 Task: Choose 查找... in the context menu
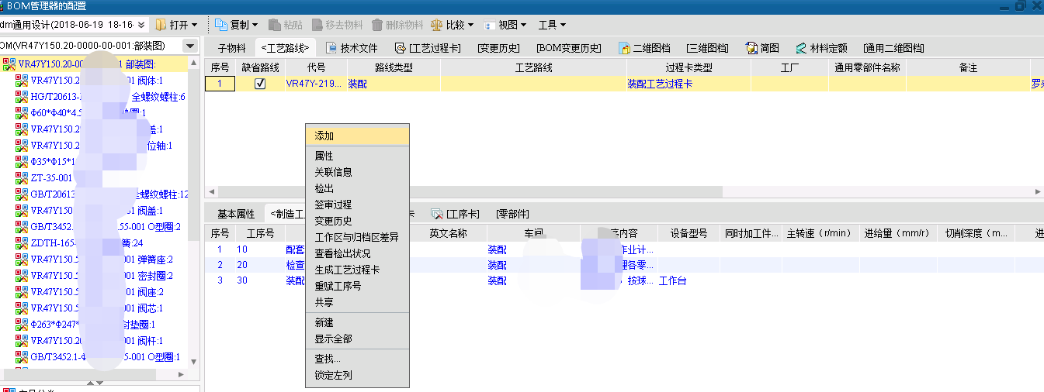click(357, 359)
